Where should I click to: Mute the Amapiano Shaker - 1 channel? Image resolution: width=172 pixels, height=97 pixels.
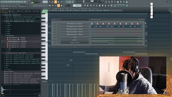[52, 29]
